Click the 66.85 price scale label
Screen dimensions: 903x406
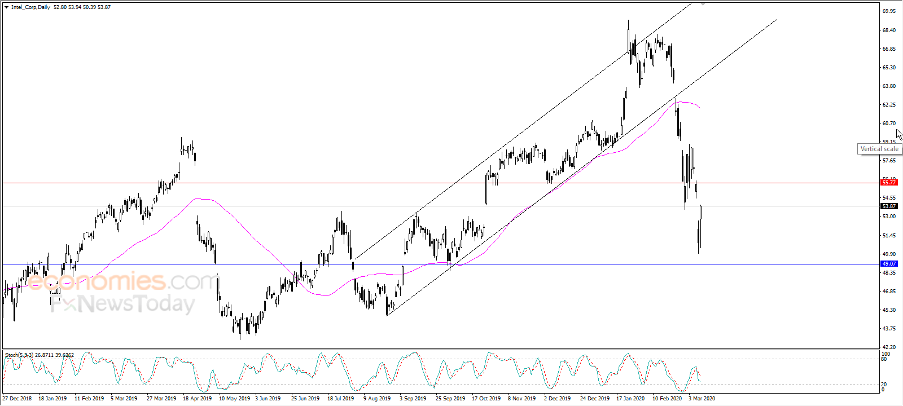click(x=889, y=49)
